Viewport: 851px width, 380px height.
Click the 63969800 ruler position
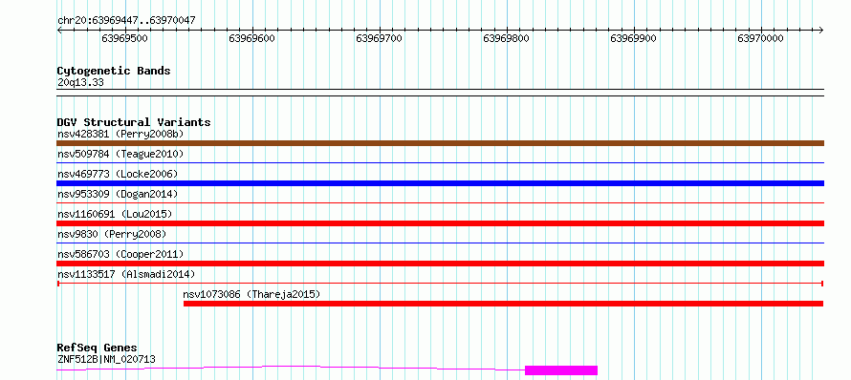tap(506, 38)
